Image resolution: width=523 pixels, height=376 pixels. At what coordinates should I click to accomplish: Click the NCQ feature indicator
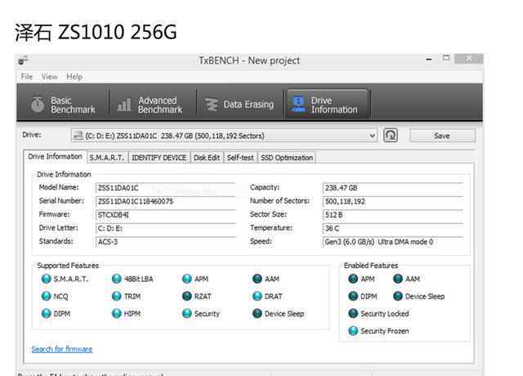[x=46, y=296]
